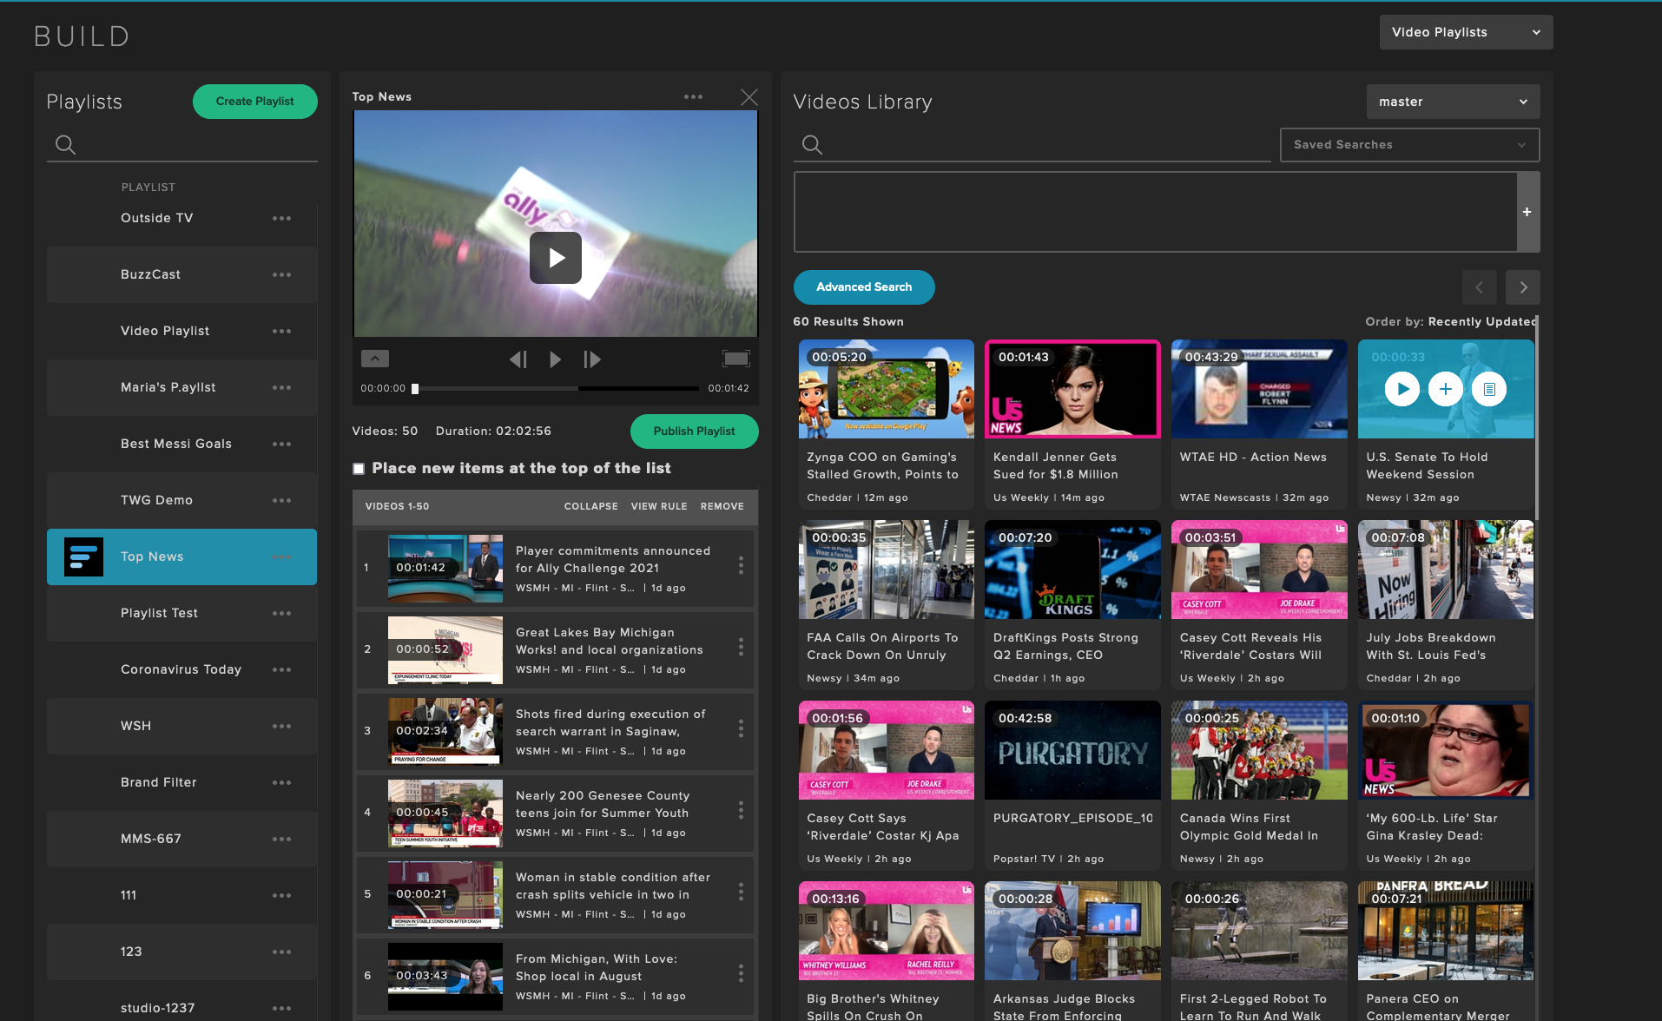Click Remove for Videos 1-50
This screenshot has height=1021, width=1662.
(x=722, y=506)
